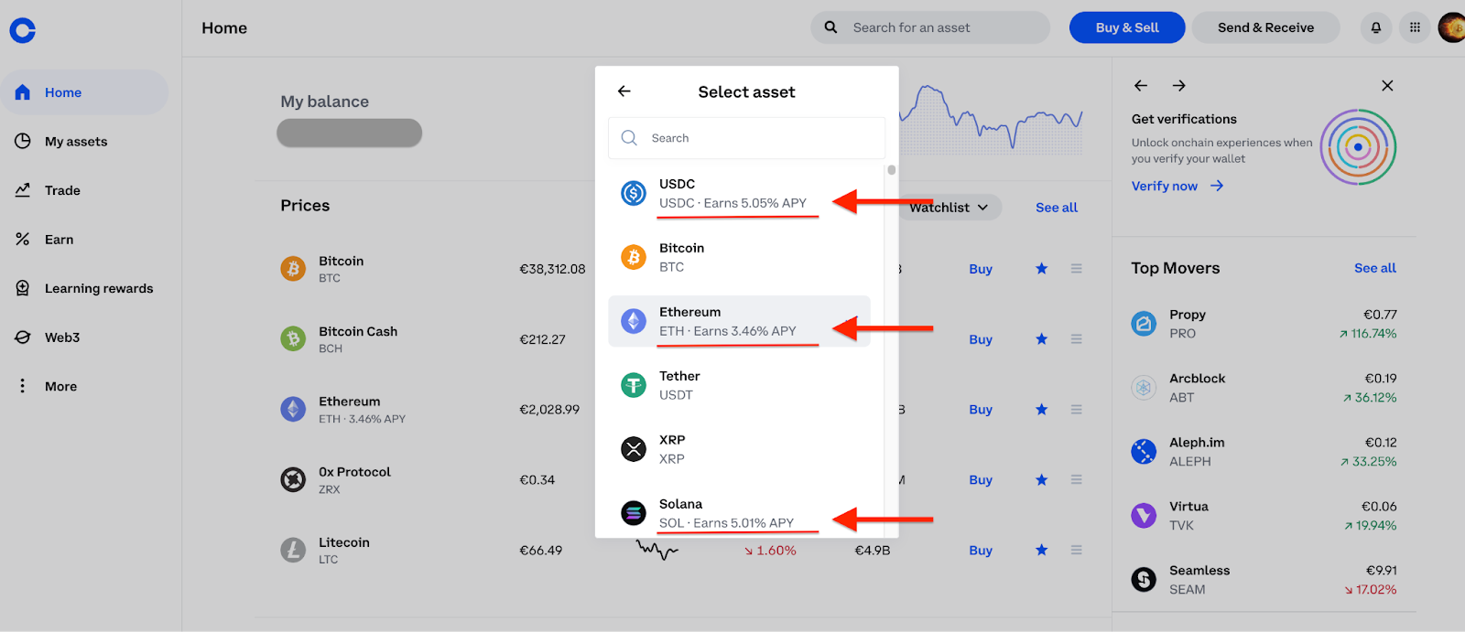
Task: Open the Watchlist dropdown
Action: coord(949,208)
